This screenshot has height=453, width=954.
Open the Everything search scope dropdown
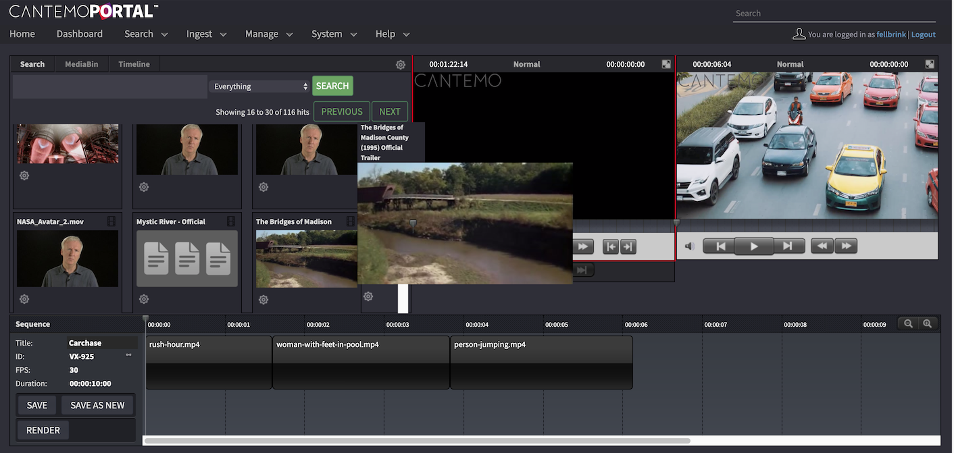259,86
